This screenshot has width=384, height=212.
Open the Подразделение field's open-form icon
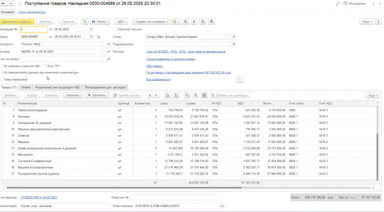[233, 44]
